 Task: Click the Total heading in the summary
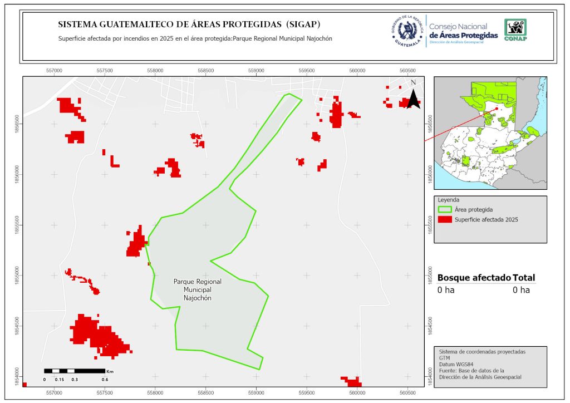524,278
